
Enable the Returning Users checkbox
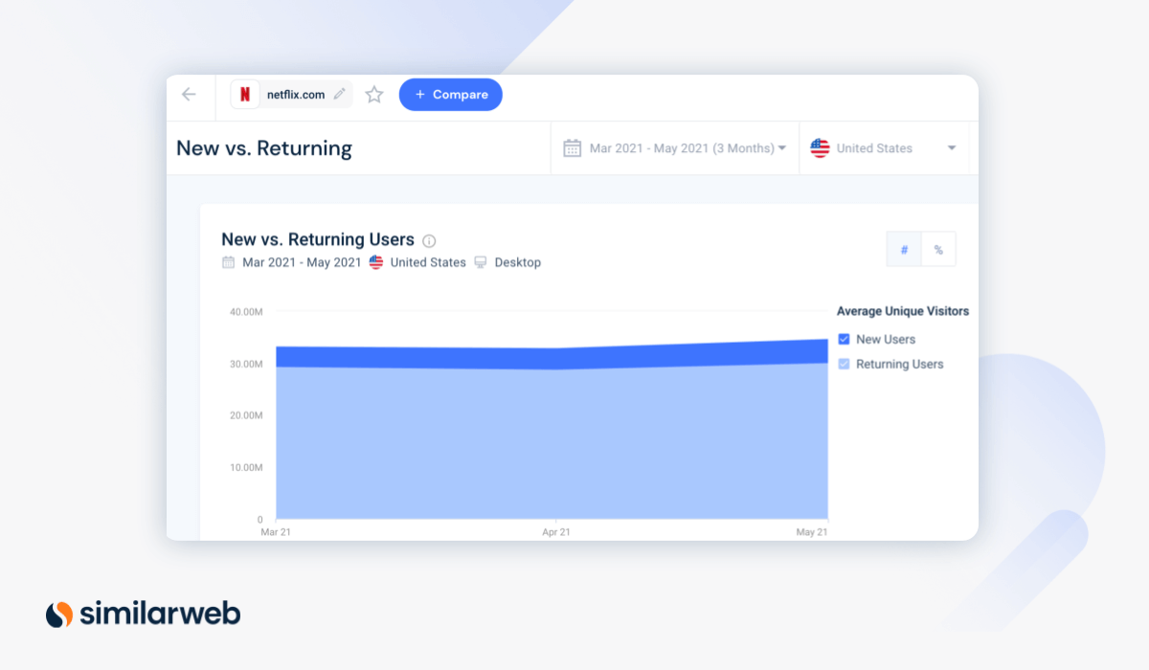[x=844, y=364]
